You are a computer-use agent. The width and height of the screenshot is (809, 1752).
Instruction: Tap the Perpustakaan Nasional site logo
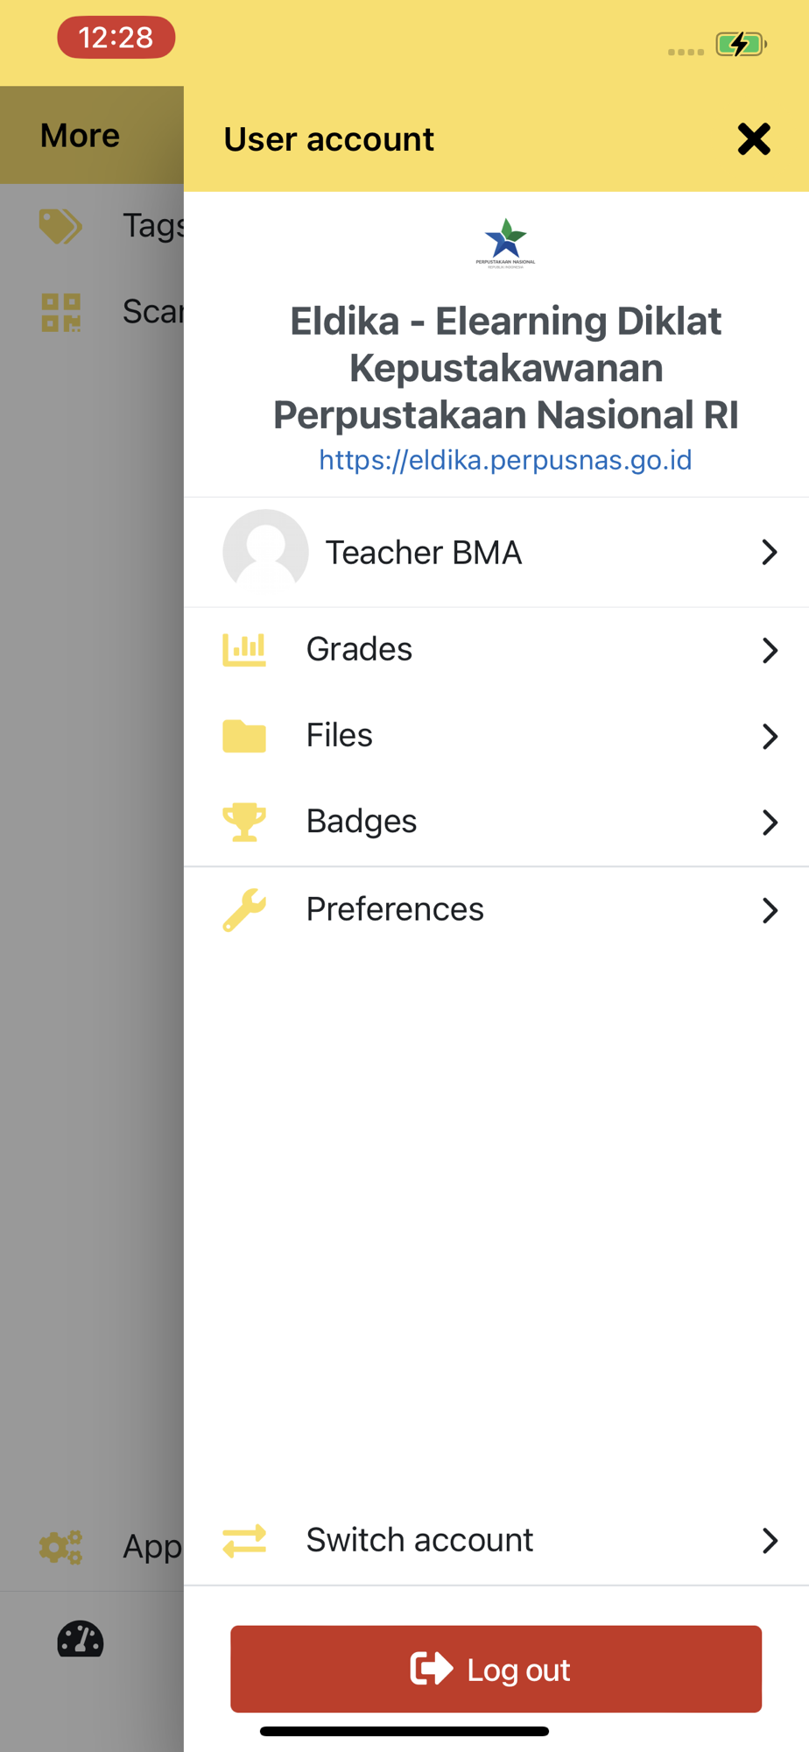pyautogui.click(x=505, y=243)
